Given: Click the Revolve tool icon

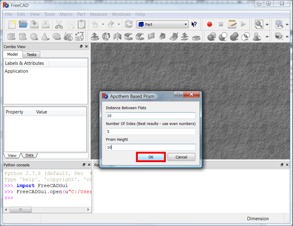Looking at the screenshot, I should (106, 37).
